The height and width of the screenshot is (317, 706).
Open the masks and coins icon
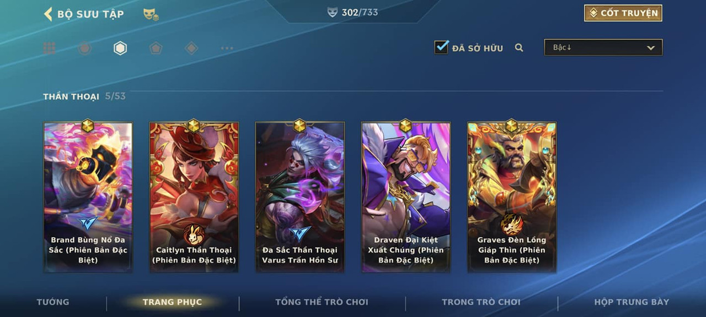pyautogui.click(x=151, y=14)
